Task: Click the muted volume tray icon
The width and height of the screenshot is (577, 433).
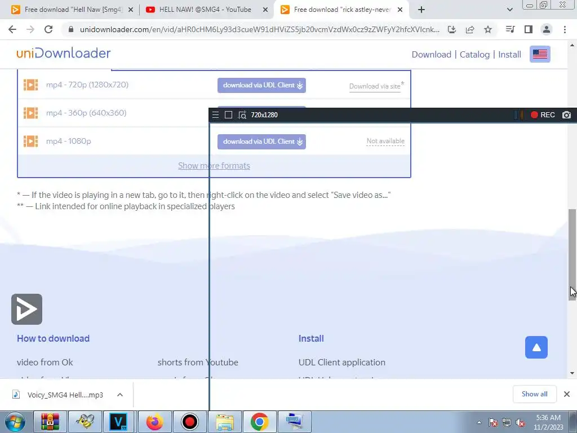Action: tap(520, 423)
